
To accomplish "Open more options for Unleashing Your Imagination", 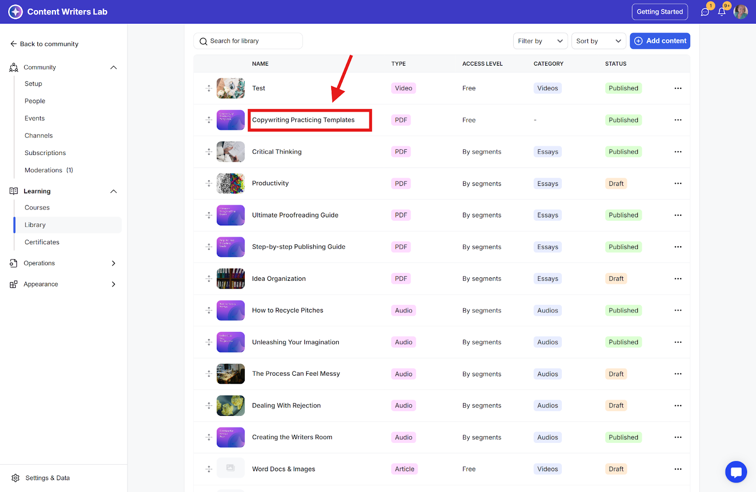I will click(x=678, y=342).
